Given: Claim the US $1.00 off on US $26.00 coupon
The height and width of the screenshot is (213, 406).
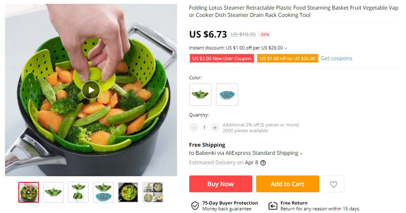Looking at the screenshot, I should (x=287, y=59).
